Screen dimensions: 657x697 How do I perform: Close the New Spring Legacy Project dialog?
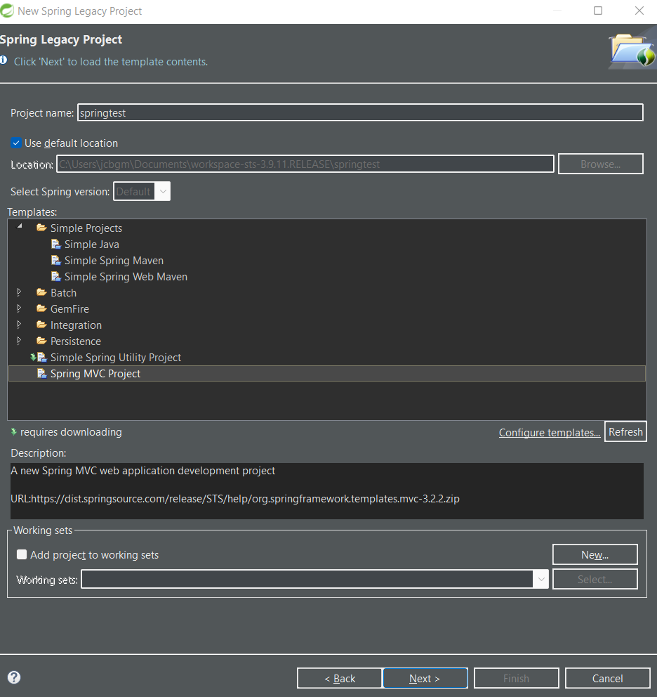(639, 11)
